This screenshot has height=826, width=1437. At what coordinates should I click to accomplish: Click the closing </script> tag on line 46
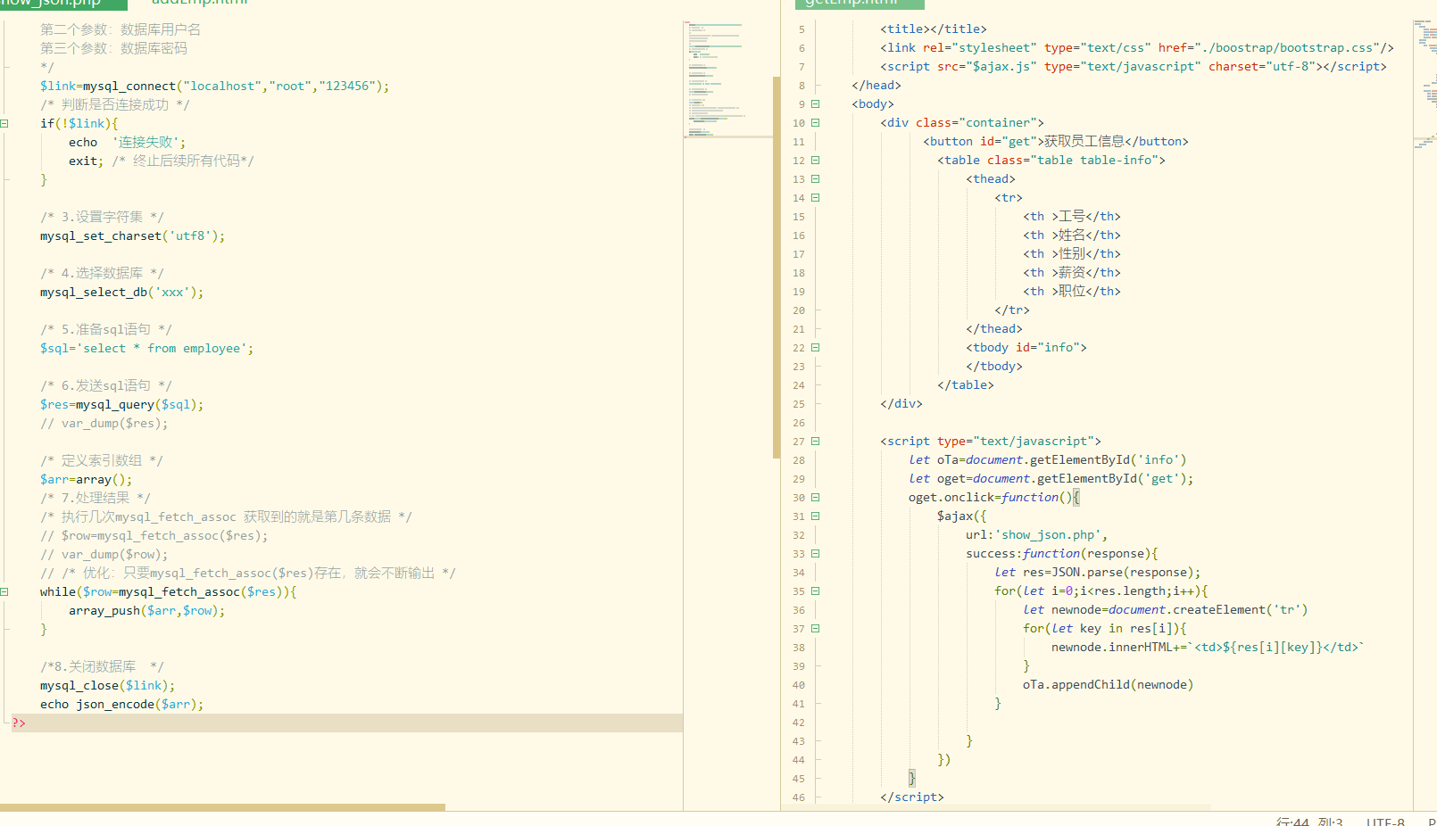click(912, 797)
